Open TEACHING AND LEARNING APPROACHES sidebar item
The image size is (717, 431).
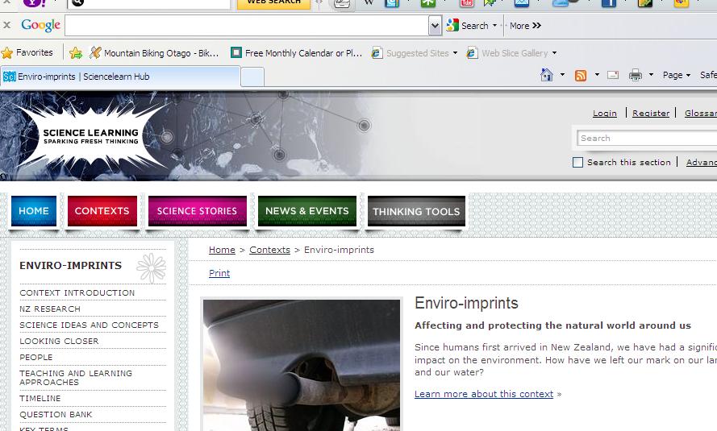coord(76,378)
